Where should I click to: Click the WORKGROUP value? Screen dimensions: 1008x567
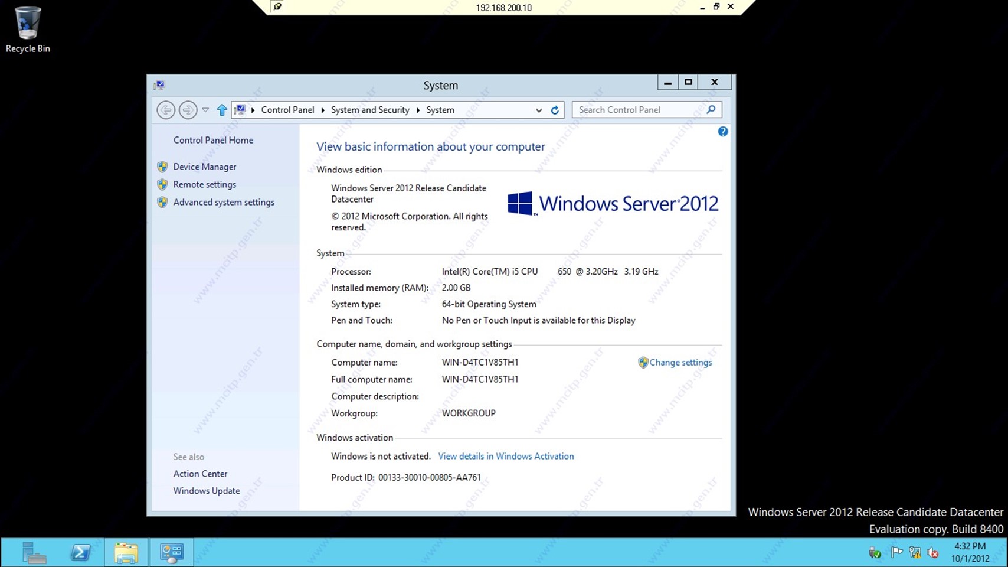(x=469, y=413)
